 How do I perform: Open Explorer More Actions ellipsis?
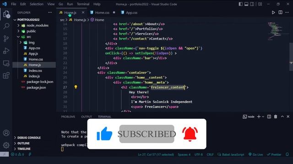click(x=50, y=12)
